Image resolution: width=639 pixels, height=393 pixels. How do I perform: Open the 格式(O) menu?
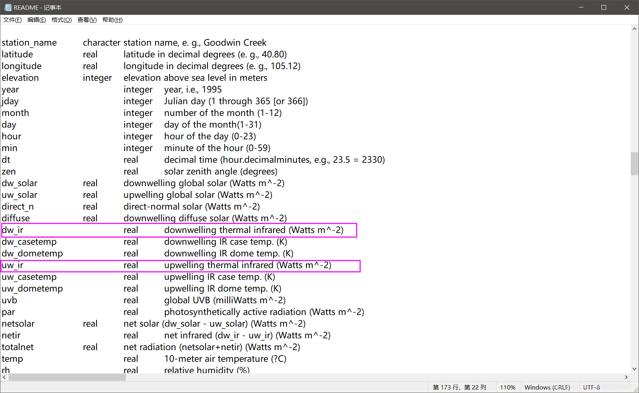61,20
